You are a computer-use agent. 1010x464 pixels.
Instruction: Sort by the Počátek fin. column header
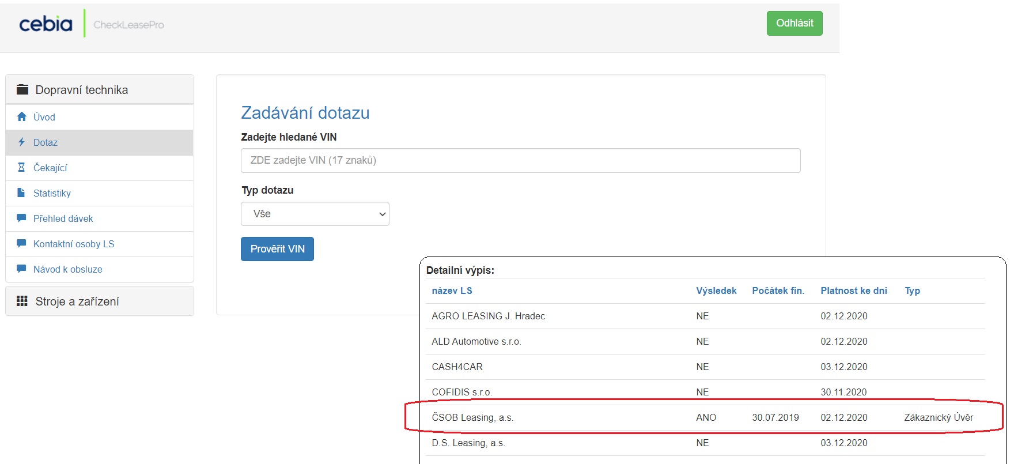[778, 291]
